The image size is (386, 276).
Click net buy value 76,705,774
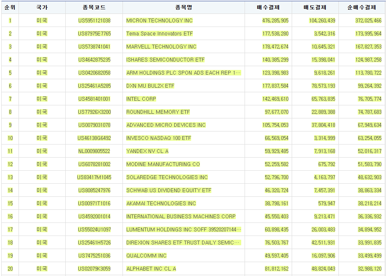tap(370, 99)
